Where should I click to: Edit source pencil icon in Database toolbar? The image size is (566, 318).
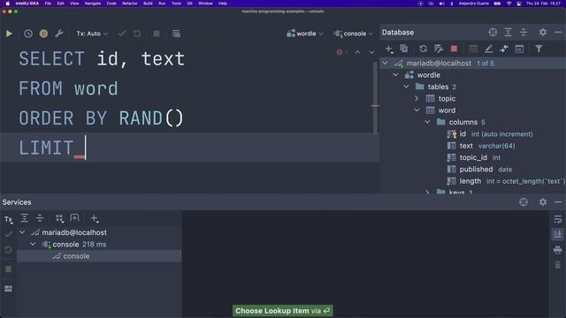pyautogui.click(x=489, y=49)
